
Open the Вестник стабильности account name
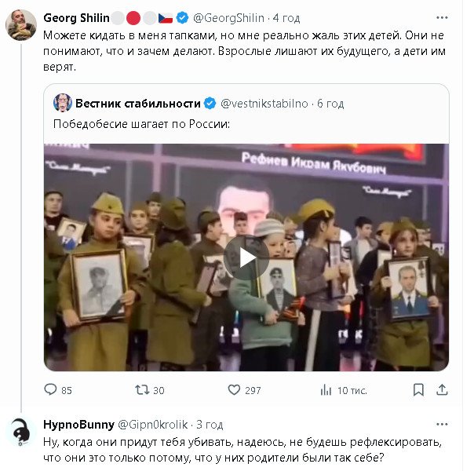coord(137,103)
